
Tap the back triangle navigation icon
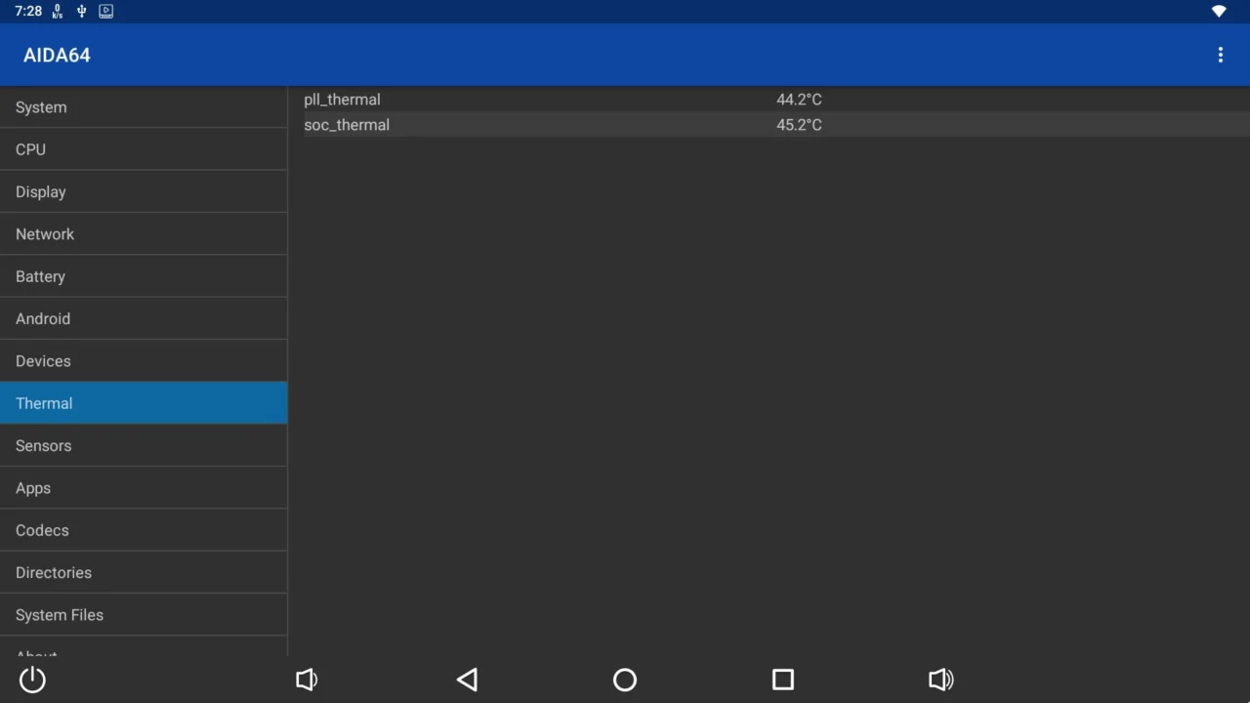467,679
